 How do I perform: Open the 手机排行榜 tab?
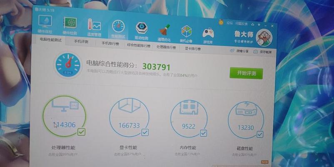[110, 43]
